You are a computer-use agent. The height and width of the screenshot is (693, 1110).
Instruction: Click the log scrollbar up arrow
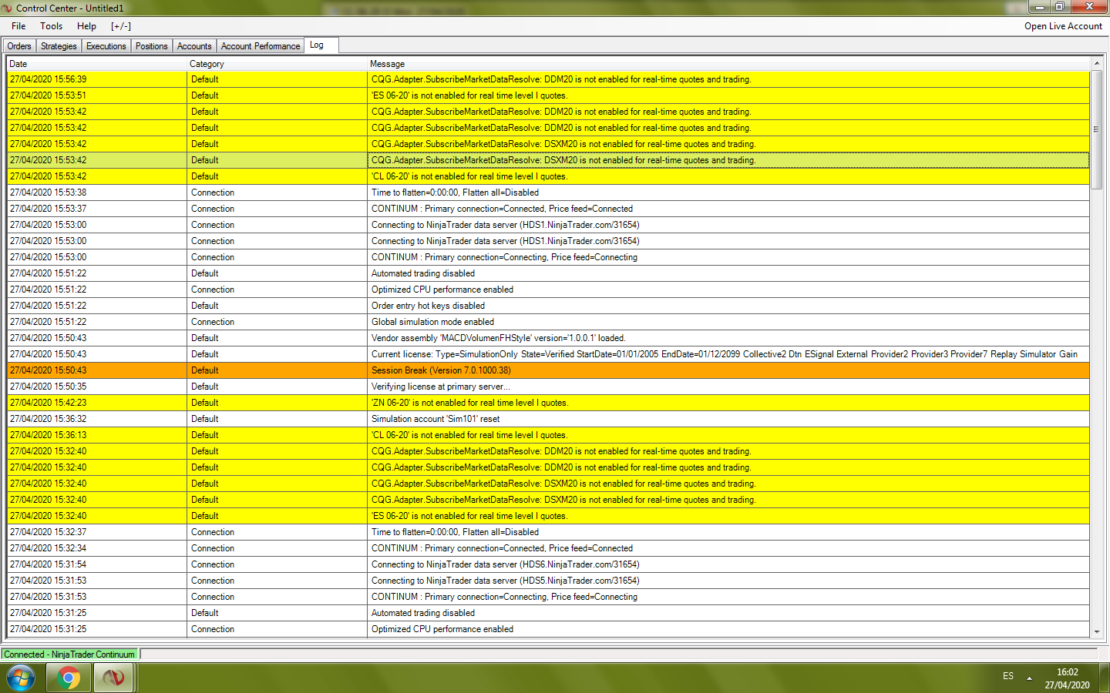point(1097,63)
